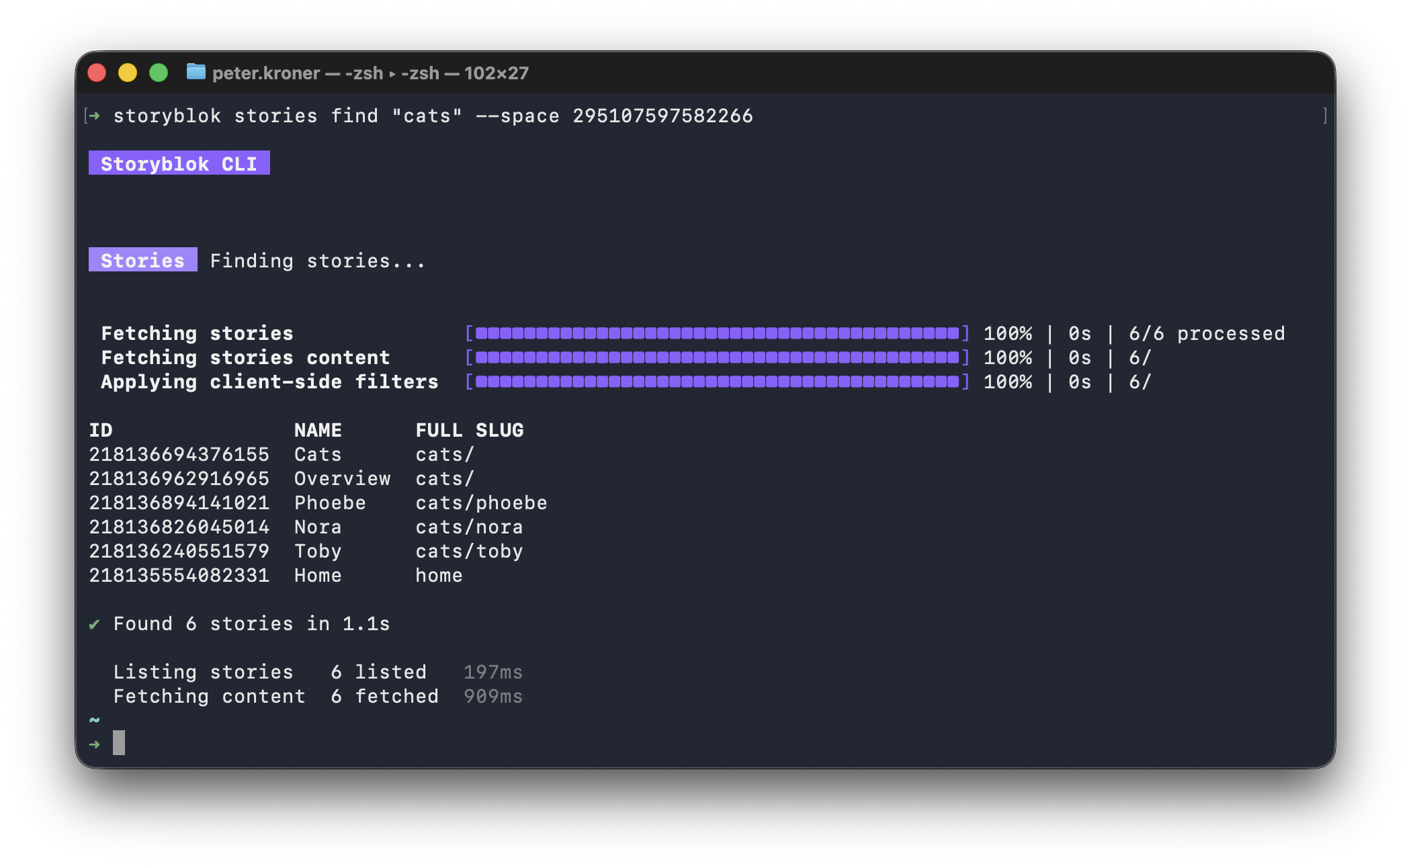Click the 'FULL SLUG' column header
This screenshot has width=1411, height=868.
click(x=470, y=430)
